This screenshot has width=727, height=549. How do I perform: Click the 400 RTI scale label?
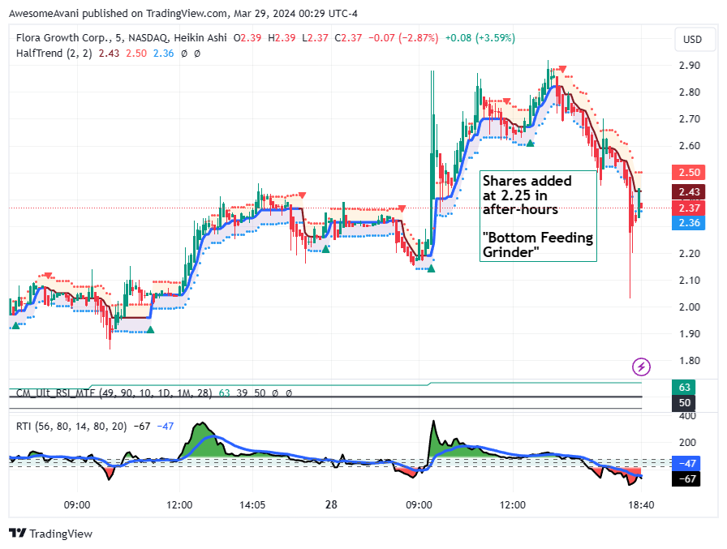(687, 416)
